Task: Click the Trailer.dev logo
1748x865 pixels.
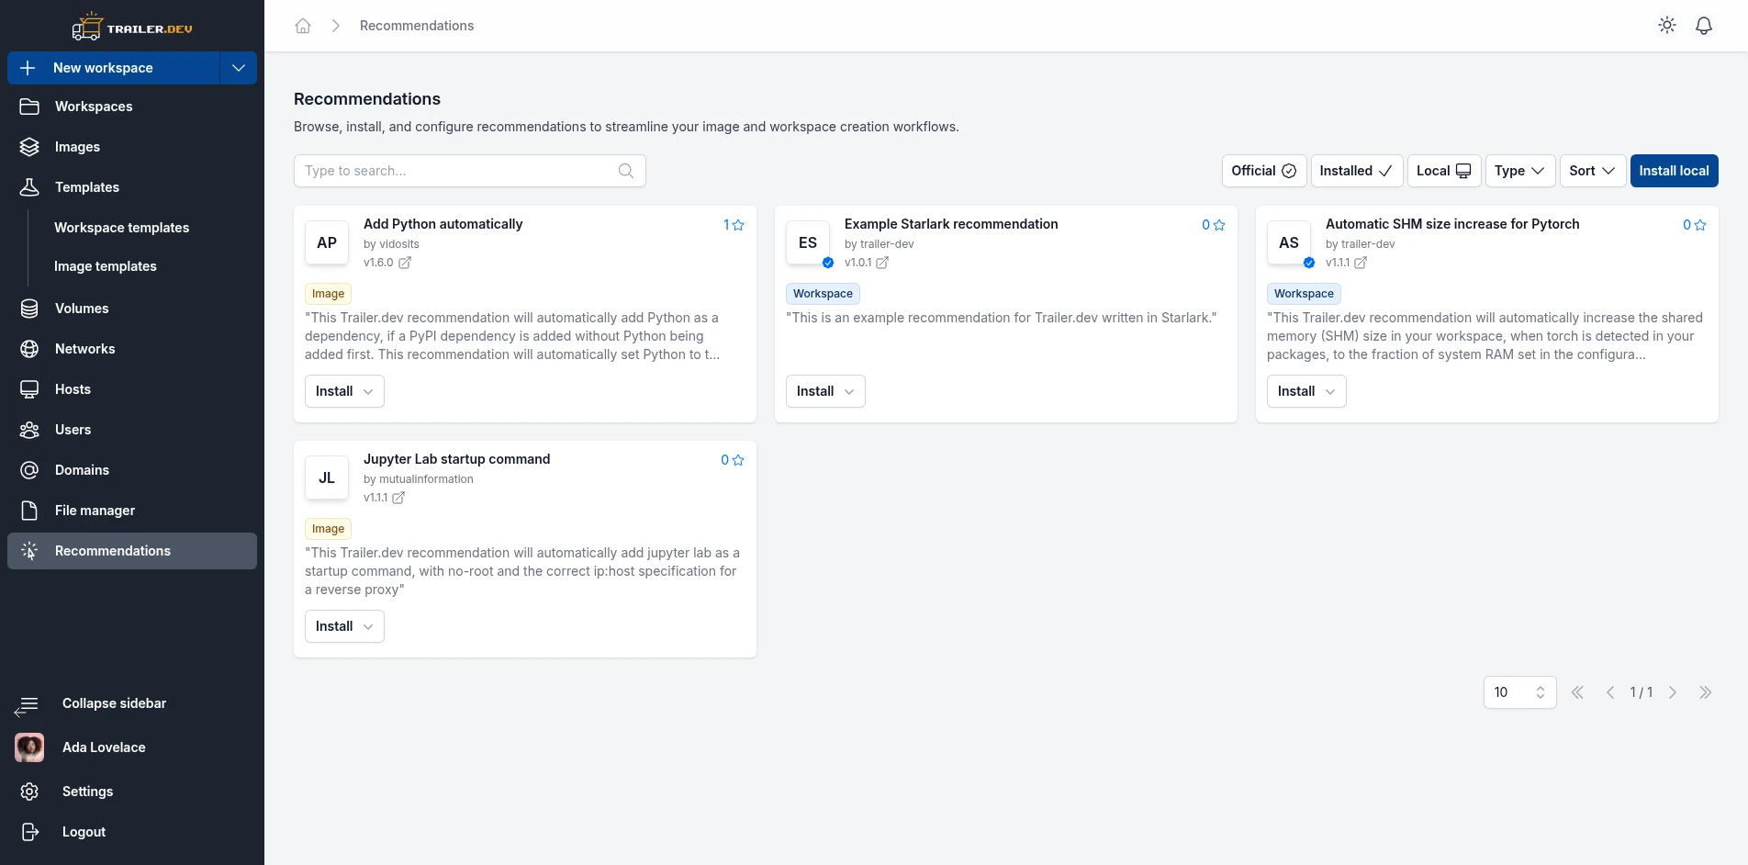Action: (132, 28)
